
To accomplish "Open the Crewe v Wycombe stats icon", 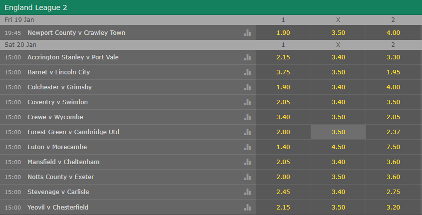I will click(x=247, y=117).
